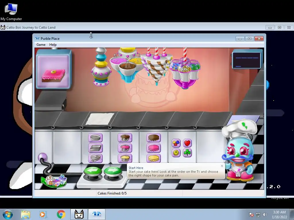Pick the yellow icing button
294x220 pixels.
154,158
